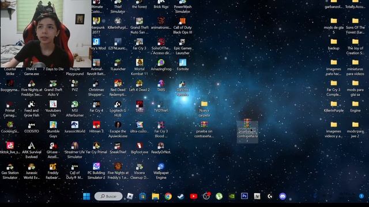Image resolution: width=369 pixels, height=207 pixels.
Task: Open File Explorer from the taskbar
Action: click(155, 196)
